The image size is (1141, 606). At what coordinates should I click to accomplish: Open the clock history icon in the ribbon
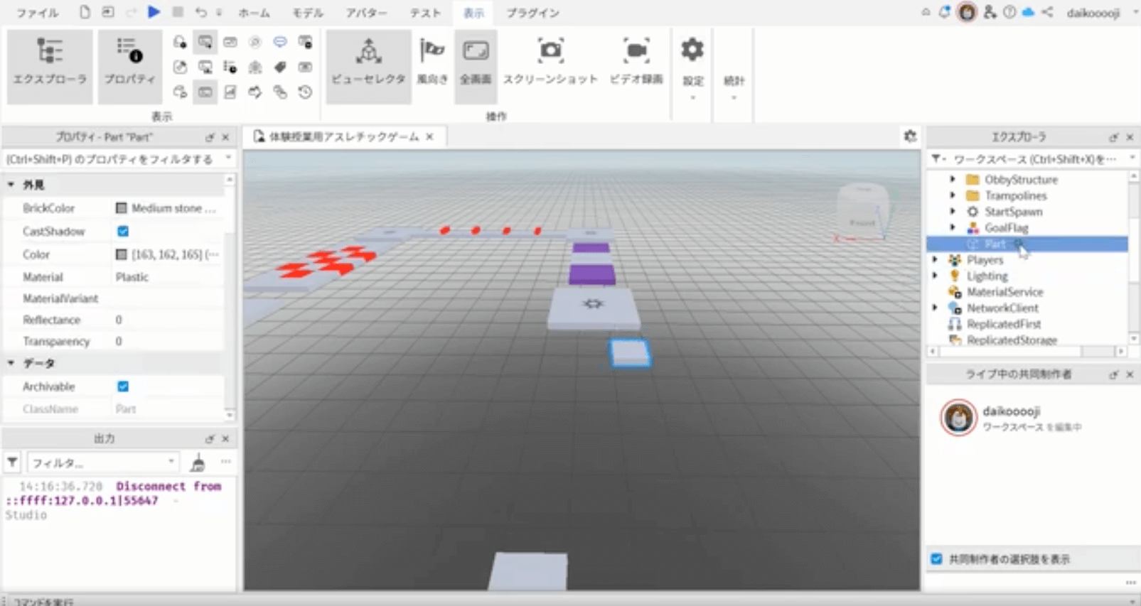[x=305, y=92]
